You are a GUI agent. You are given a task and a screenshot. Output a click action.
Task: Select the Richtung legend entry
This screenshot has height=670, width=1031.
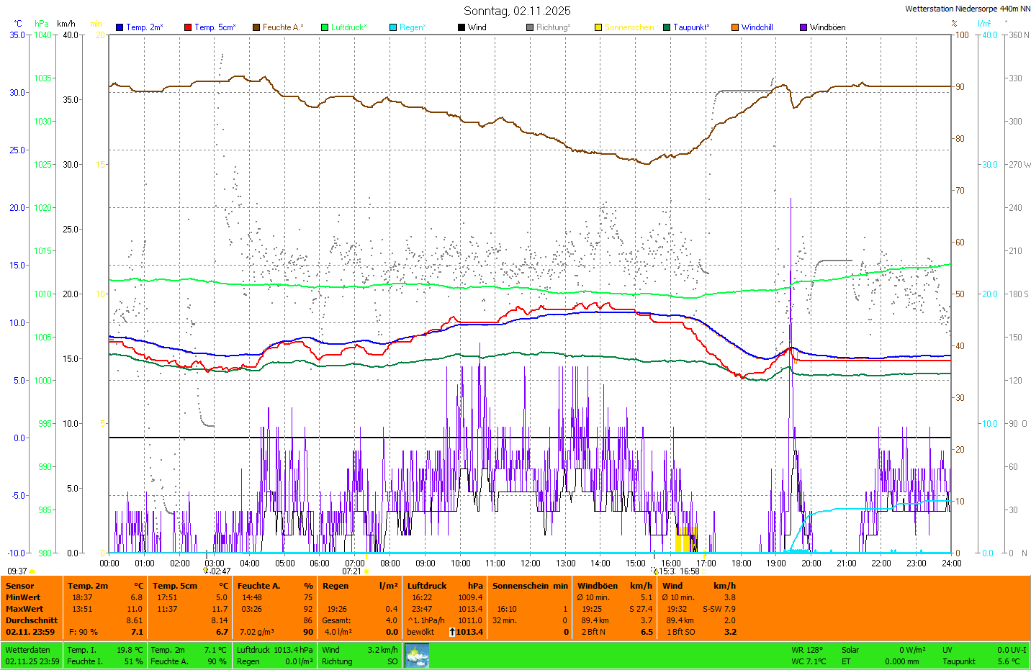[552, 27]
